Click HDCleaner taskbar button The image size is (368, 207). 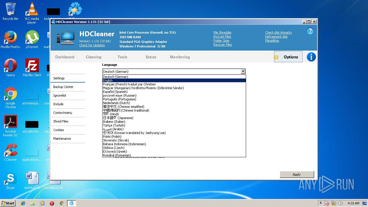(x=71, y=203)
